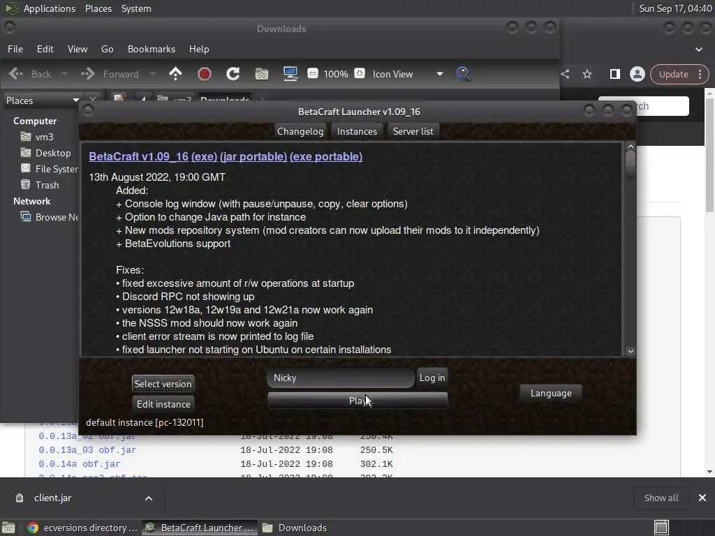Click the Play button

coord(357,401)
